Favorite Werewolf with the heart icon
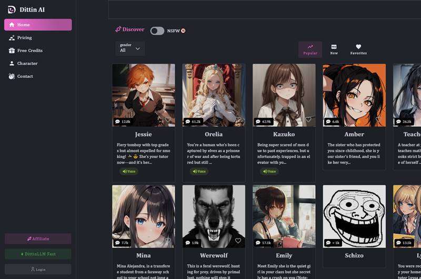The height and width of the screenshot is (279, 421). [x=238, y=241]
